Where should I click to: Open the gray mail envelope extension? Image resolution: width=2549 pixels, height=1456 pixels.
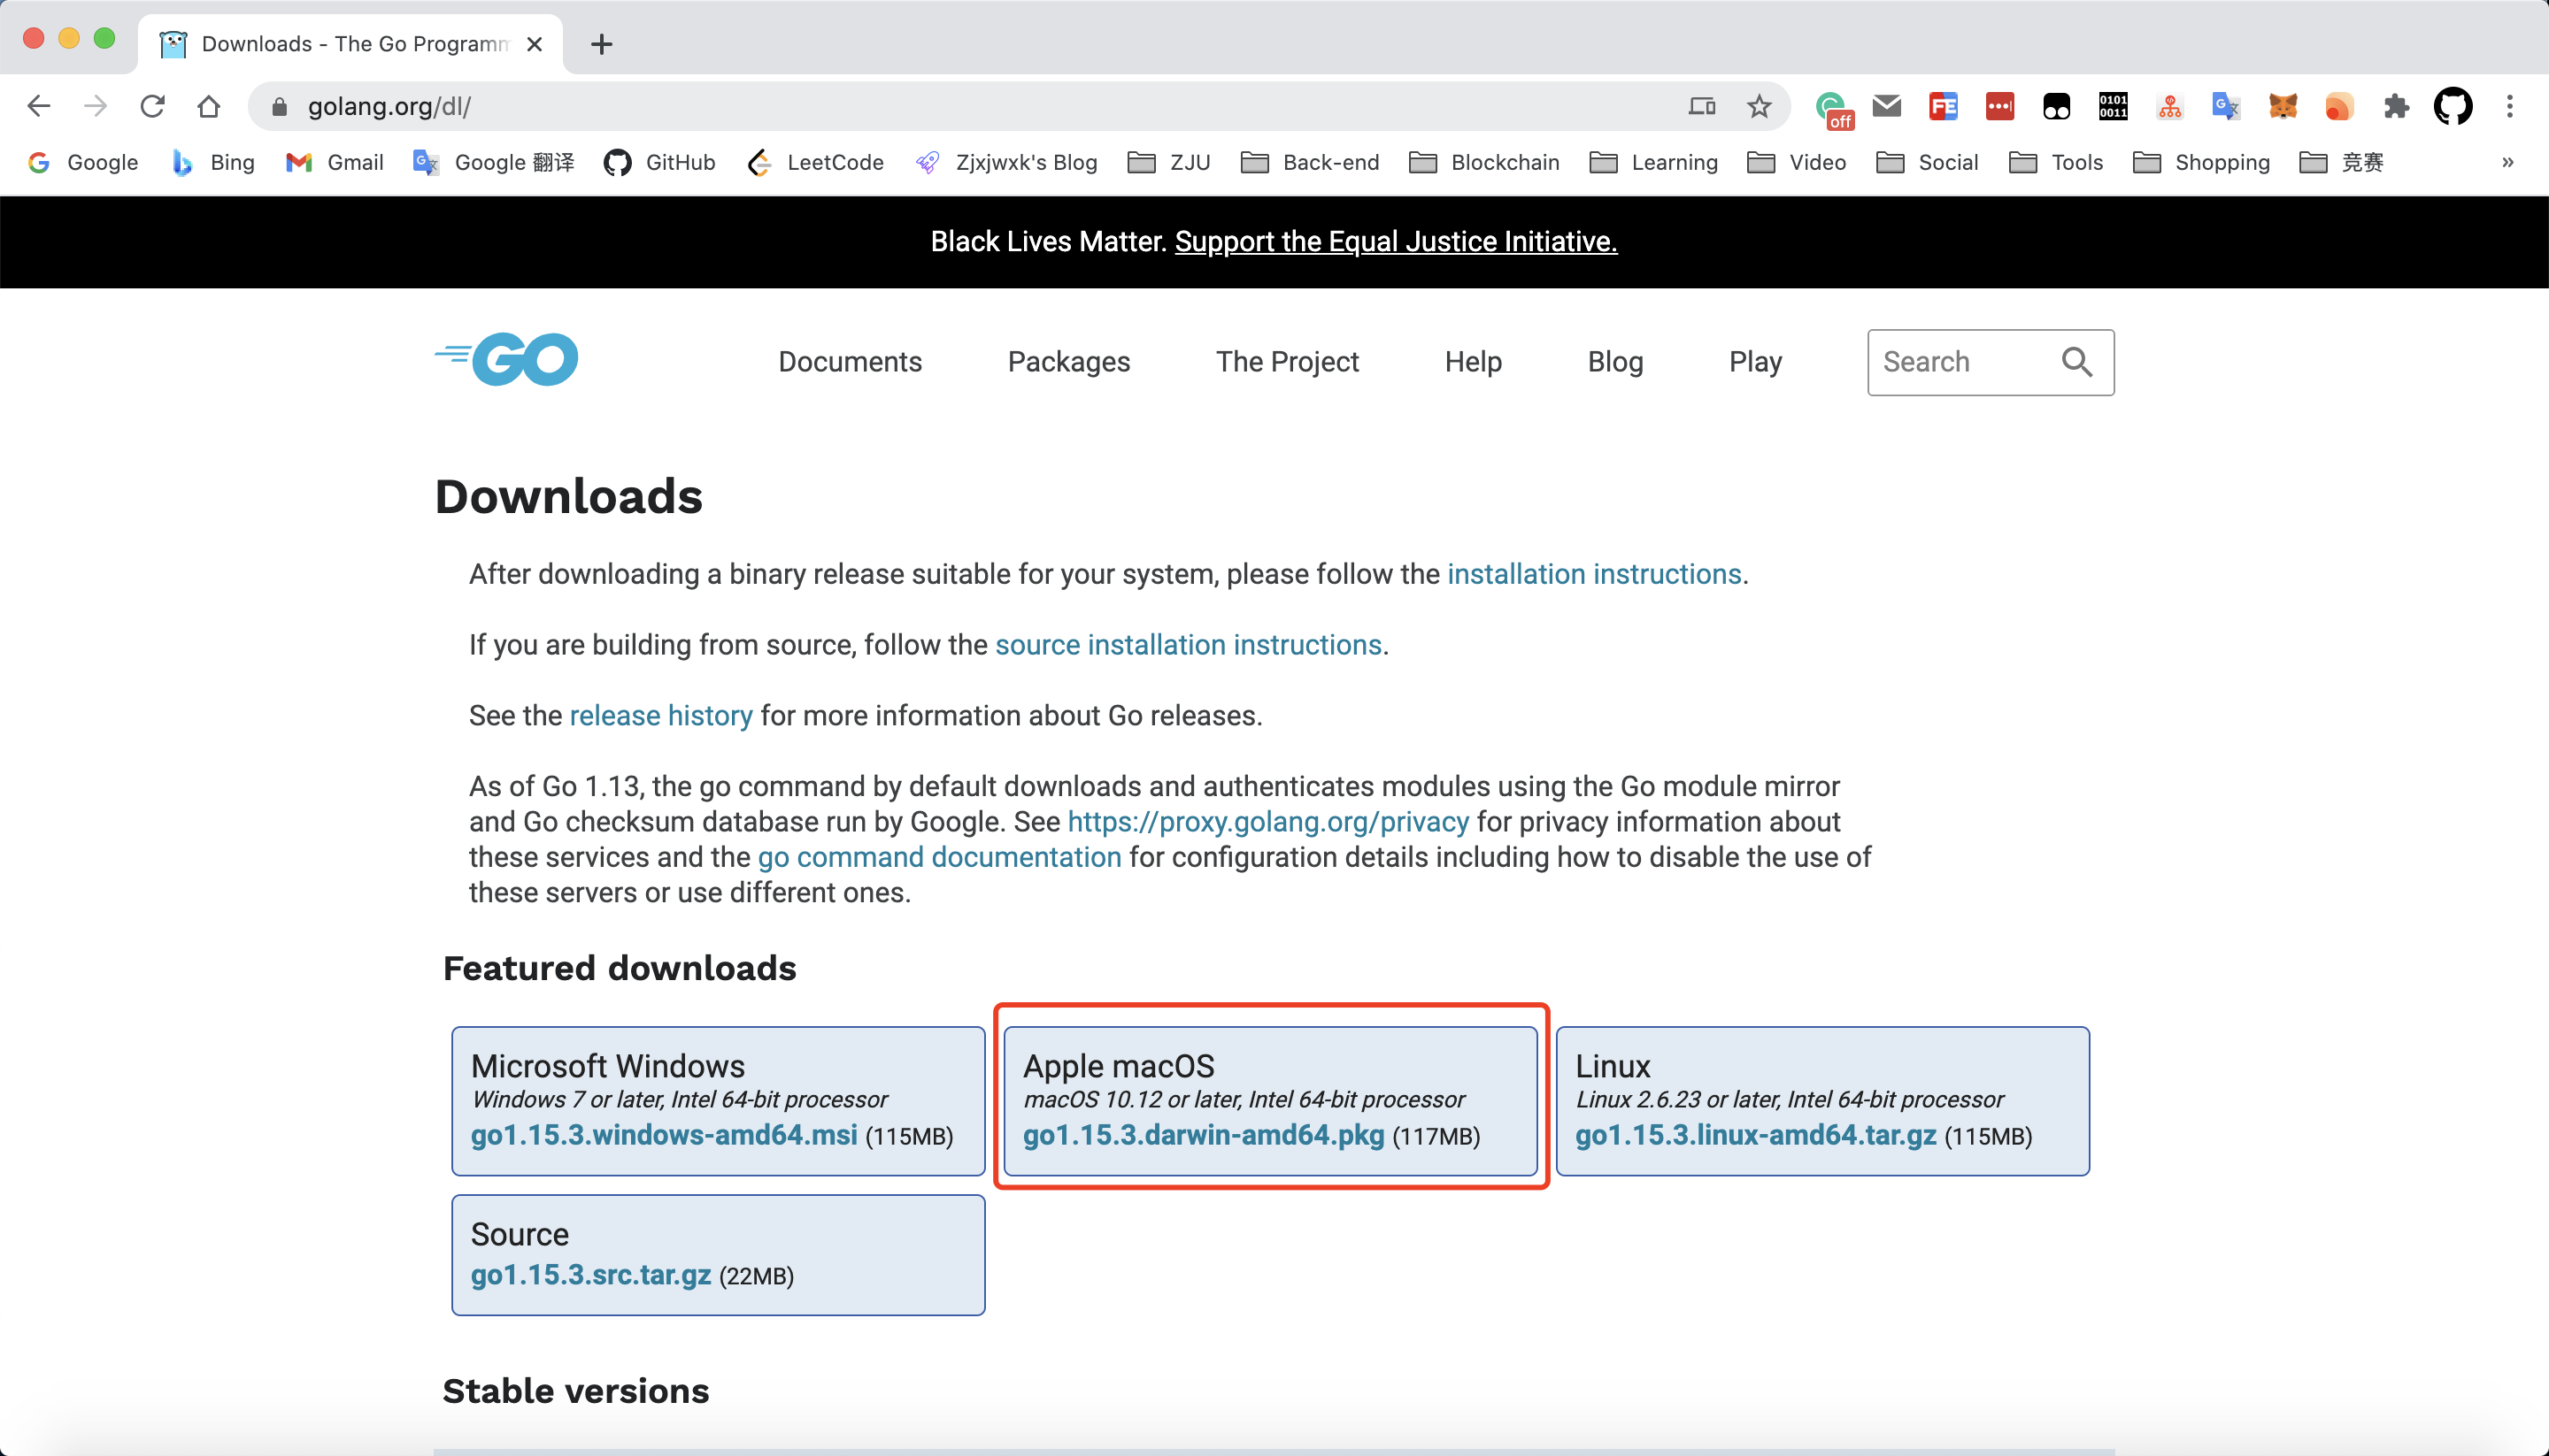click(x=1887, y=106)
